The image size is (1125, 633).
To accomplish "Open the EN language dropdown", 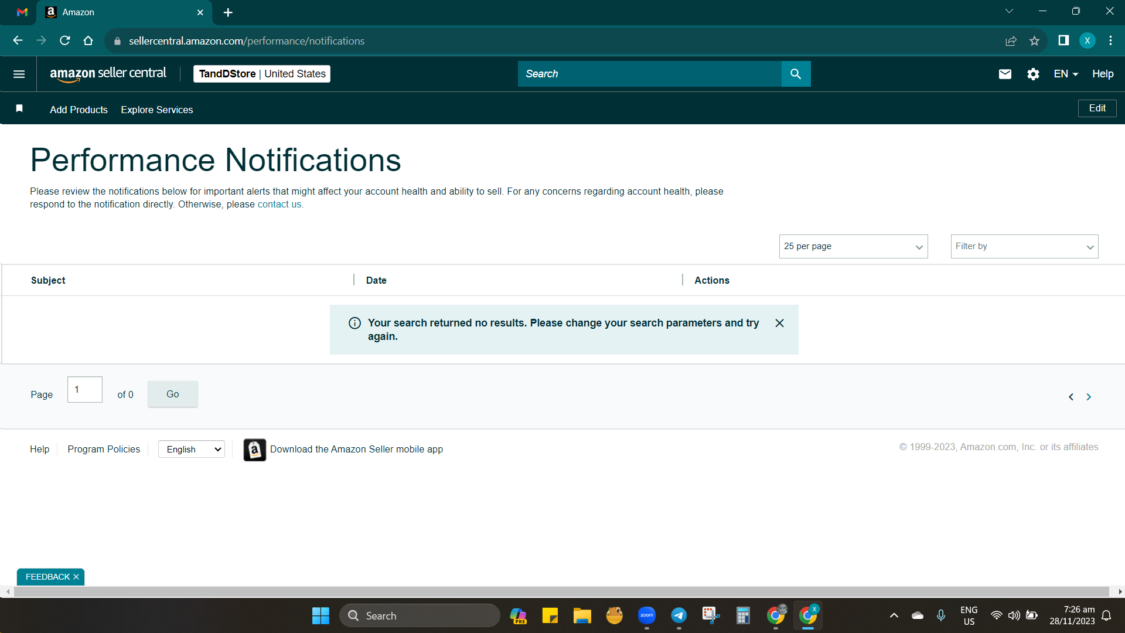I will coord(1066,74).
